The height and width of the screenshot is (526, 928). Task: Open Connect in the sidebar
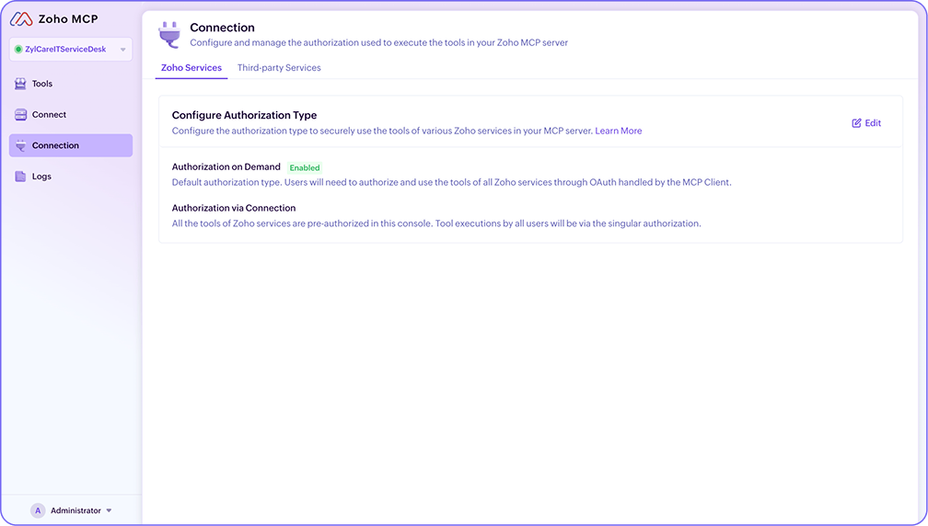coord(70,115)
